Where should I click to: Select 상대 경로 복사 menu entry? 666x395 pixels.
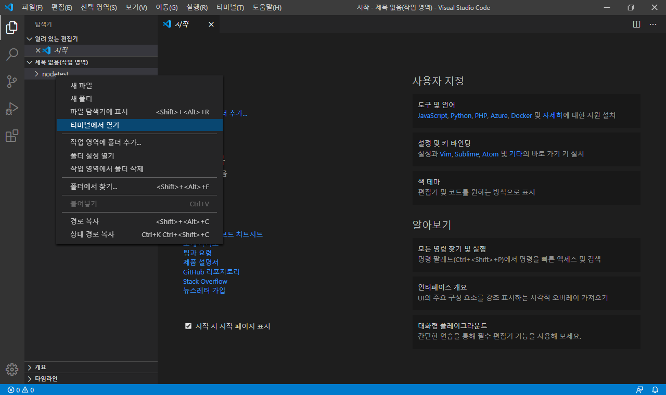[x=139, y=234]
